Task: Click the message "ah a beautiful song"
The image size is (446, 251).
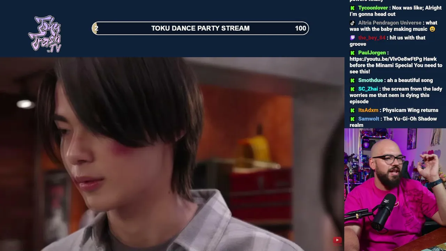Action: tap(410, 81)
